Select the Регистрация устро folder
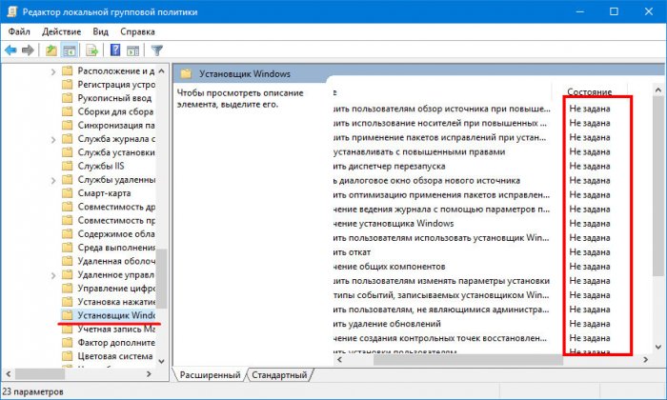The width and height of the screenshot is (667, 400). (109, 85)
